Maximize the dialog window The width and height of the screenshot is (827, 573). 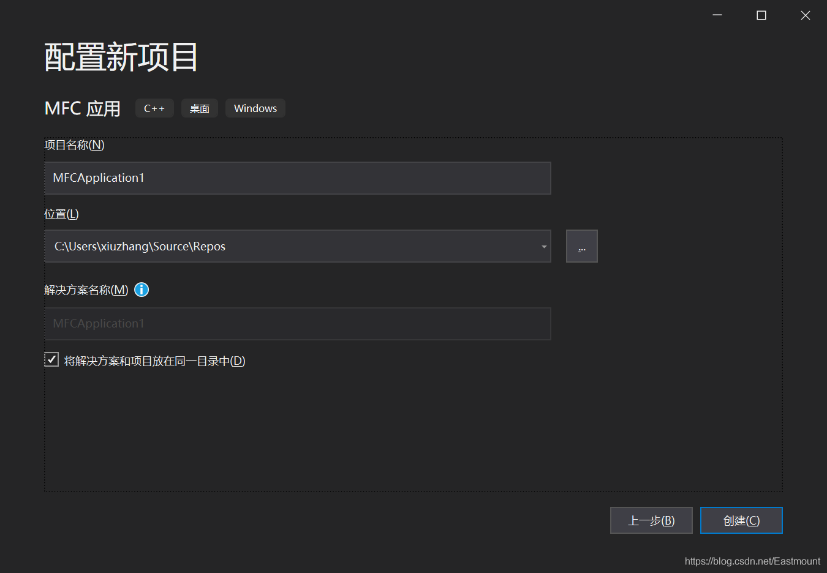click(761, 15)
